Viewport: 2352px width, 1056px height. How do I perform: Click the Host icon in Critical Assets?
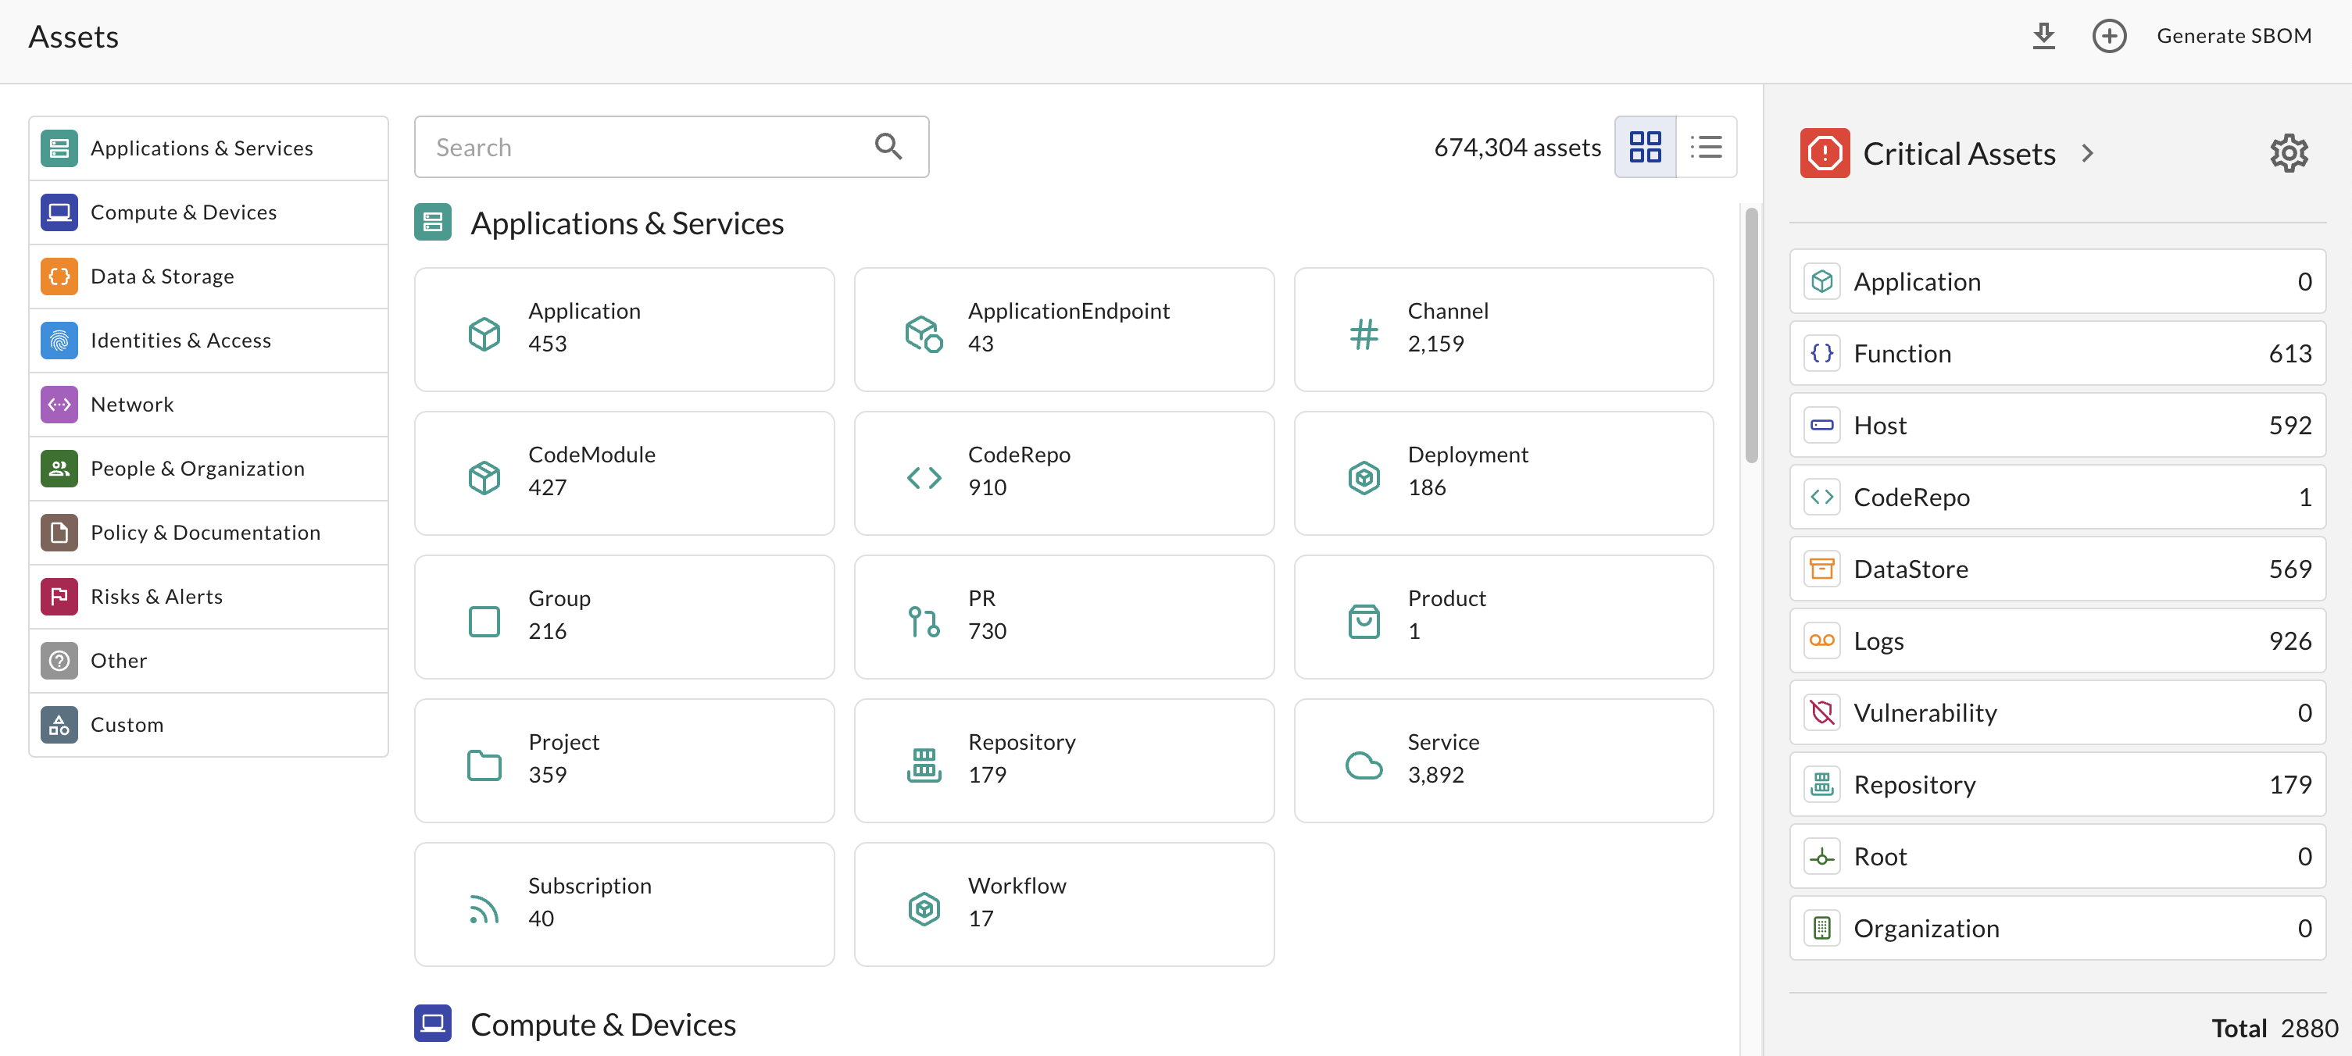[x=1821, y=426]
